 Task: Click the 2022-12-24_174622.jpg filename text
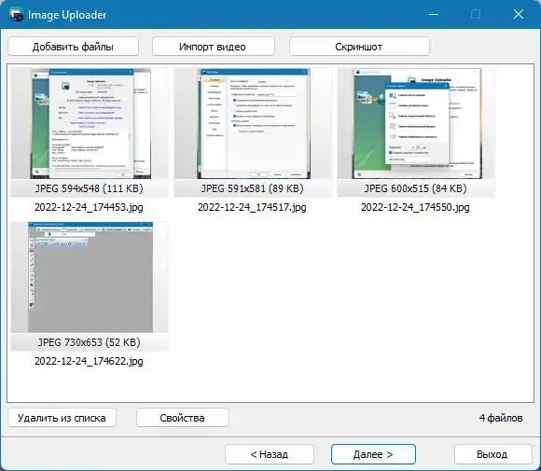tap(89, 361)
